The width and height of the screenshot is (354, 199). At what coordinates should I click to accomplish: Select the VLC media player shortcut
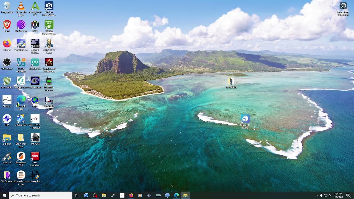pos(21,9)
